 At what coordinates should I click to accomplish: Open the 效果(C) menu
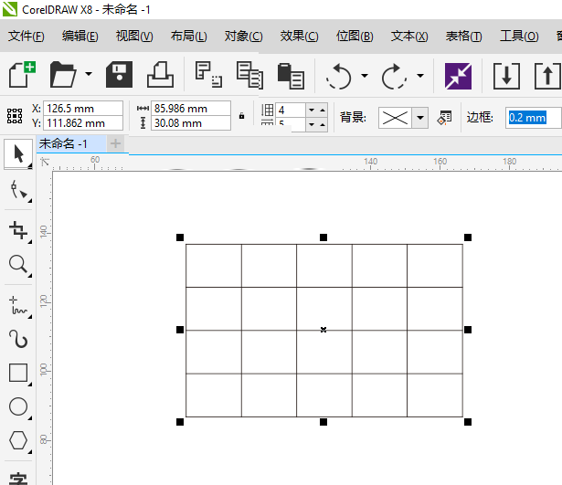tap(299, 37)
